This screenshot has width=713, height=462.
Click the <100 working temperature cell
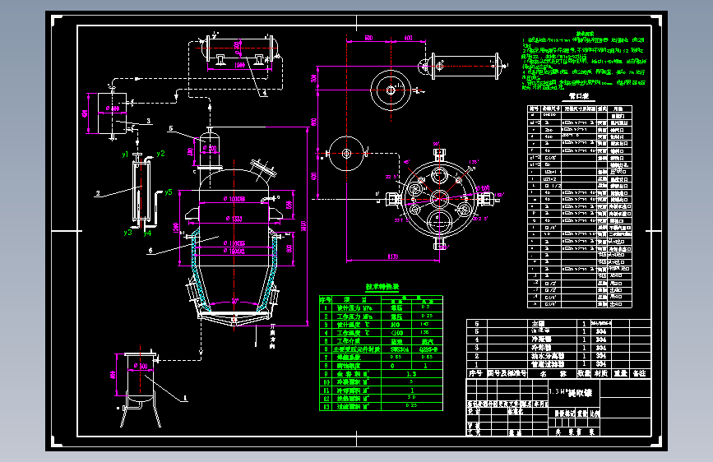click(x=396, y=333)
